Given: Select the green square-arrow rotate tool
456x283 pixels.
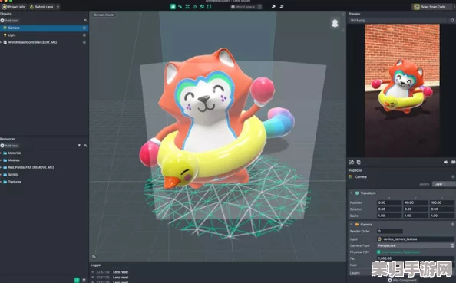Looking at the screenshot, I should pos(202,7).
